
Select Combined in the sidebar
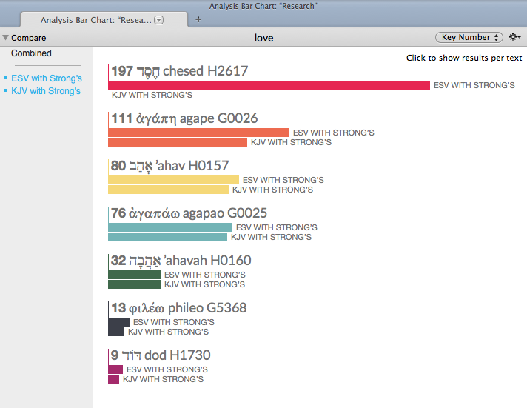31,53
